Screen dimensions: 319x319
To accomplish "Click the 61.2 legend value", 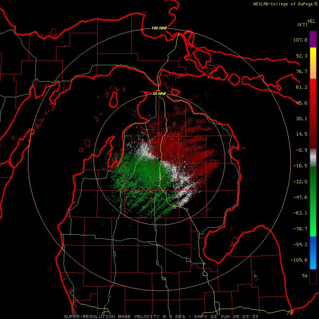I will (302, 87).
